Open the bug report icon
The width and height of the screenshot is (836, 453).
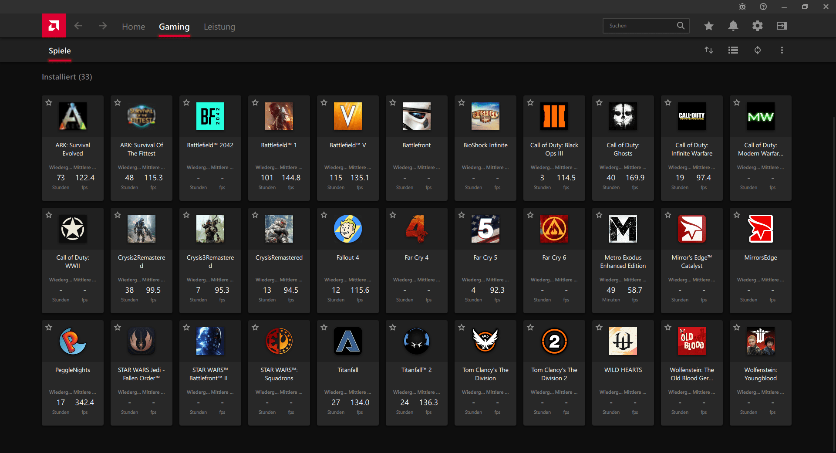[x=742, y=7]
